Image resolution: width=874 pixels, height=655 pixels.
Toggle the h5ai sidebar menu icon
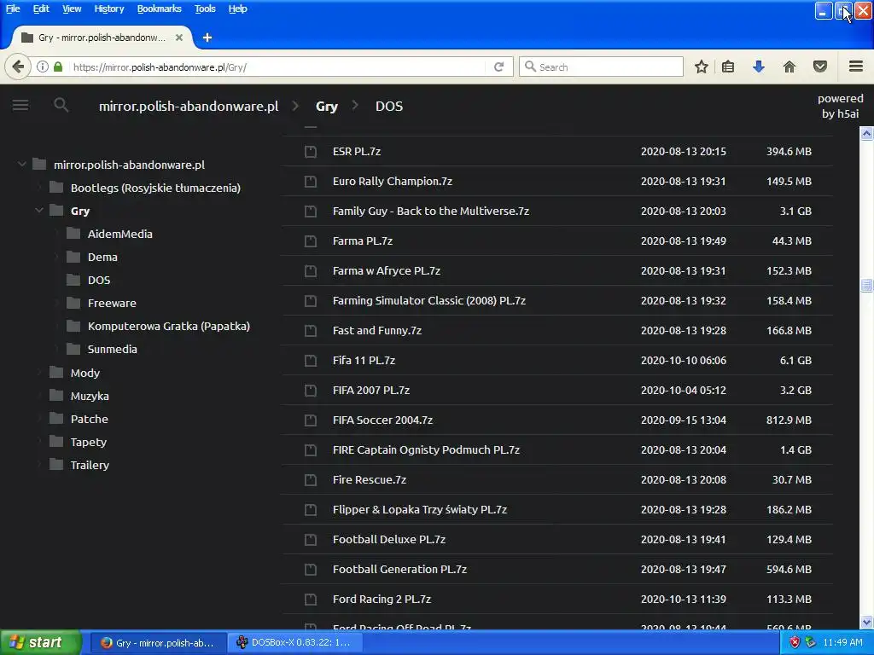(x=20, y=105)
